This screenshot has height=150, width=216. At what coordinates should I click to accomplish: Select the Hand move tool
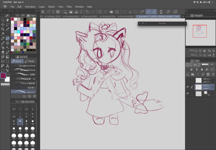click(x=8, y=20)
